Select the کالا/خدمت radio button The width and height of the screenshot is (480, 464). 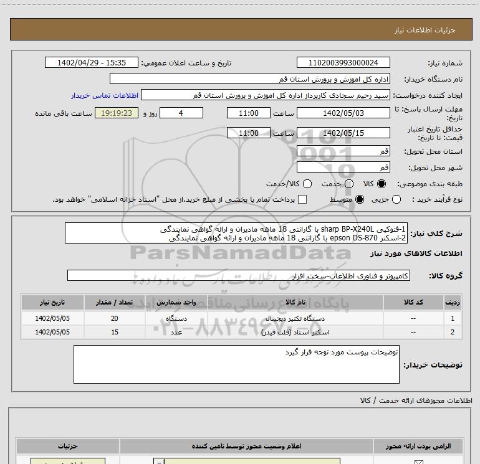[307, 184]
